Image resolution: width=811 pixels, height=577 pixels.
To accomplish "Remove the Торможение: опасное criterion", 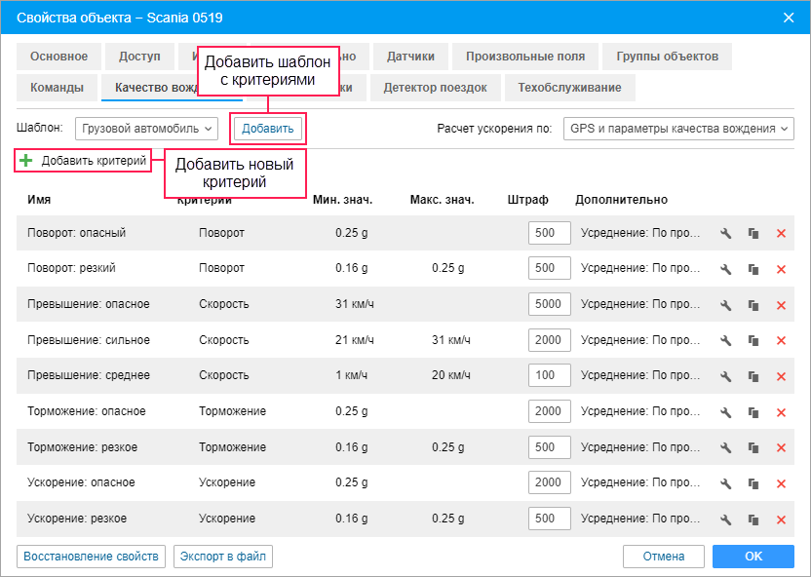I will pyautogui.click(x=780, y=412).
